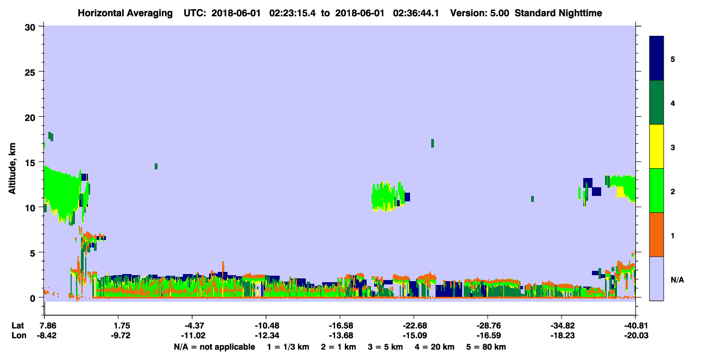The height and width of the screenshot is (362, 706).
Task: Click the '2 = 1 km' legend note
Action: (339, 347)
